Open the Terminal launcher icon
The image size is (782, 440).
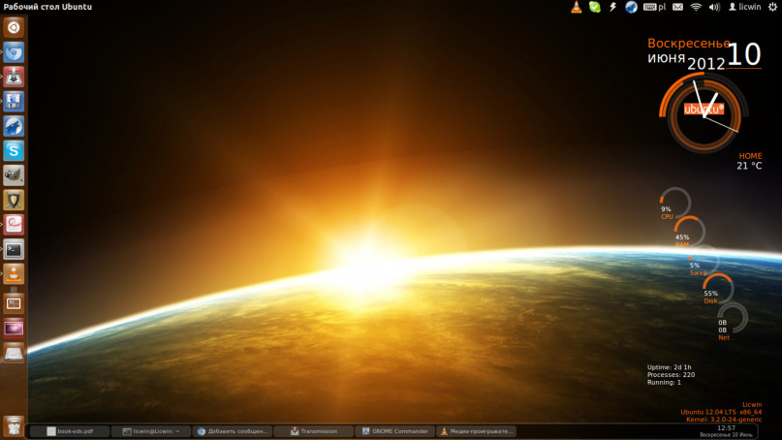pos(14,249)
